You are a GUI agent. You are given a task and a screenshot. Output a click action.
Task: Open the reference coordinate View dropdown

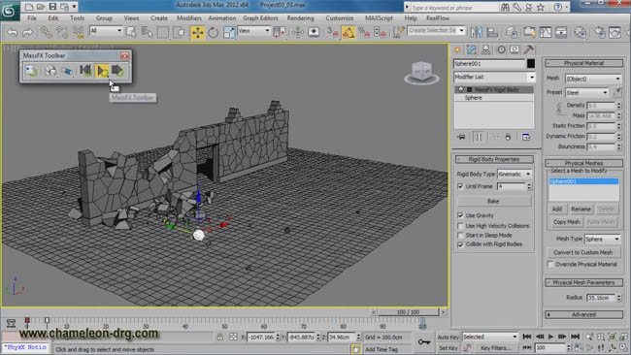[253, 31]
